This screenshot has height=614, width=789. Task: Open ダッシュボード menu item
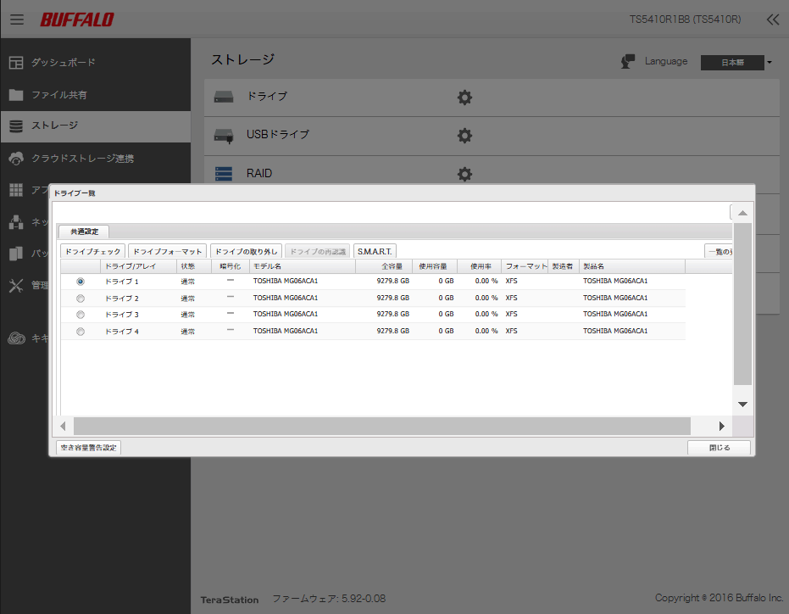coord(63,63)
